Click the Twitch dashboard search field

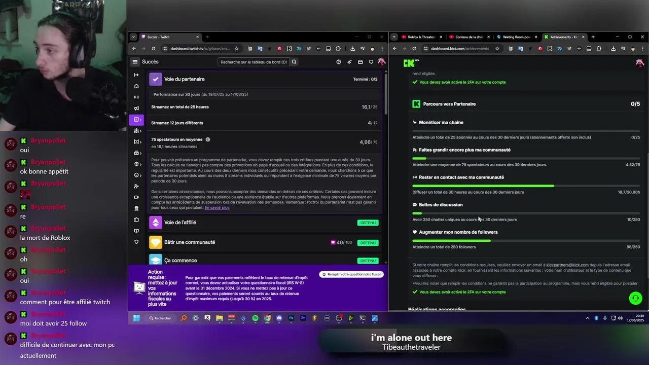tap(254, 62)
